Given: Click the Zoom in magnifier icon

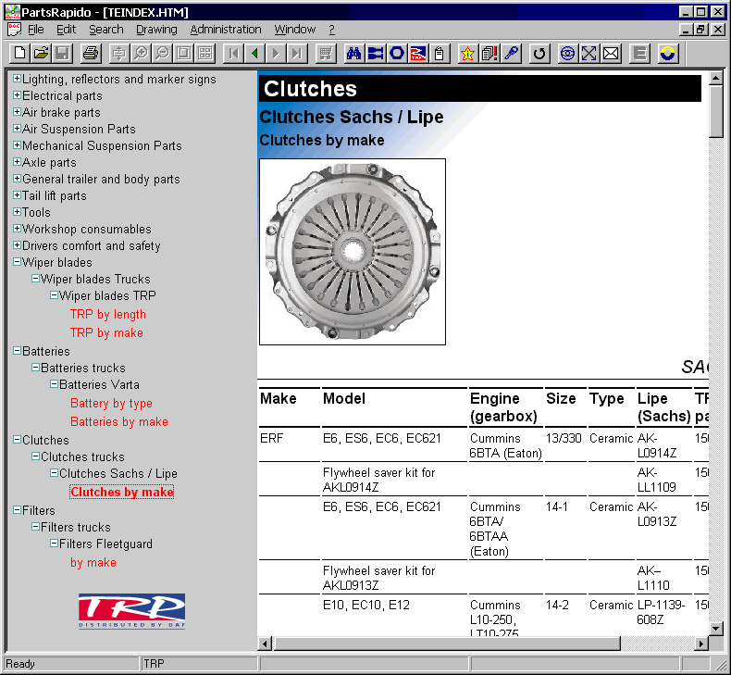Looking at the screenshot, I should 141,53.
